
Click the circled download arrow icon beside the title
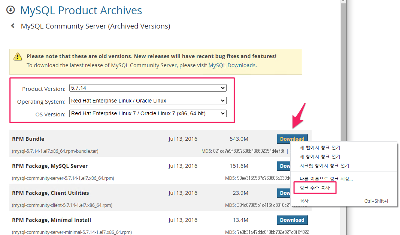click(x=10, y=10)
